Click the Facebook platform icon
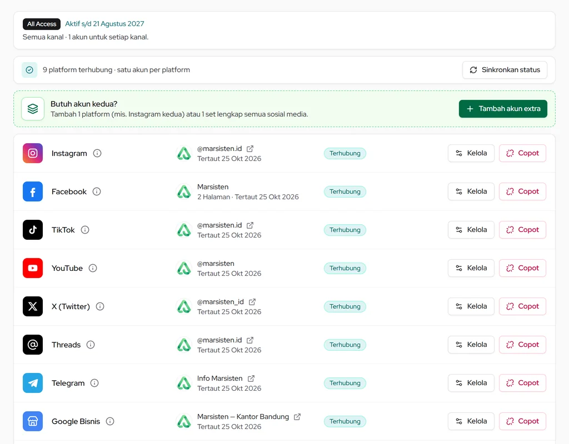Viewport: 569px width, 444px height. tap(33, 191)
